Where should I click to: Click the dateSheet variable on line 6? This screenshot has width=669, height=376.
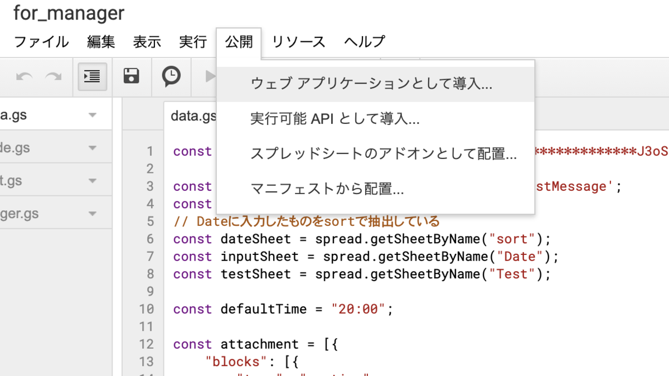pyautogui.click(x=256, y=239)
